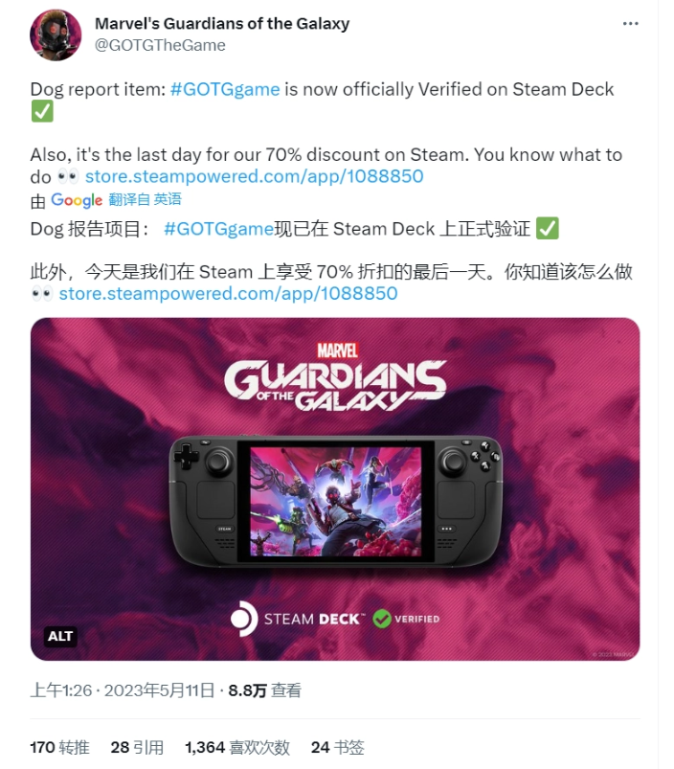Open the three-dot more options menu
Image resolution: width=674 pixels, height=769 pixels.
click(630, 24)
